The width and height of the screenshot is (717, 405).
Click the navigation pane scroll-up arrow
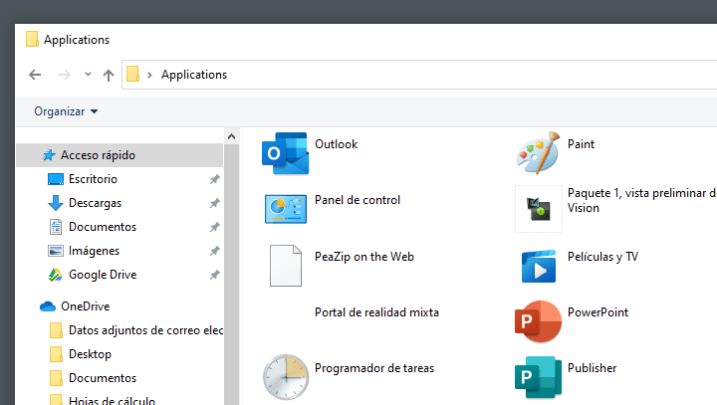[231, 136]
